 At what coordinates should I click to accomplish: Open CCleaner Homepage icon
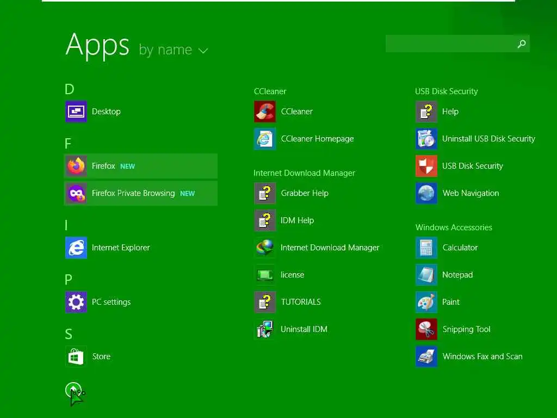(265, 139)
